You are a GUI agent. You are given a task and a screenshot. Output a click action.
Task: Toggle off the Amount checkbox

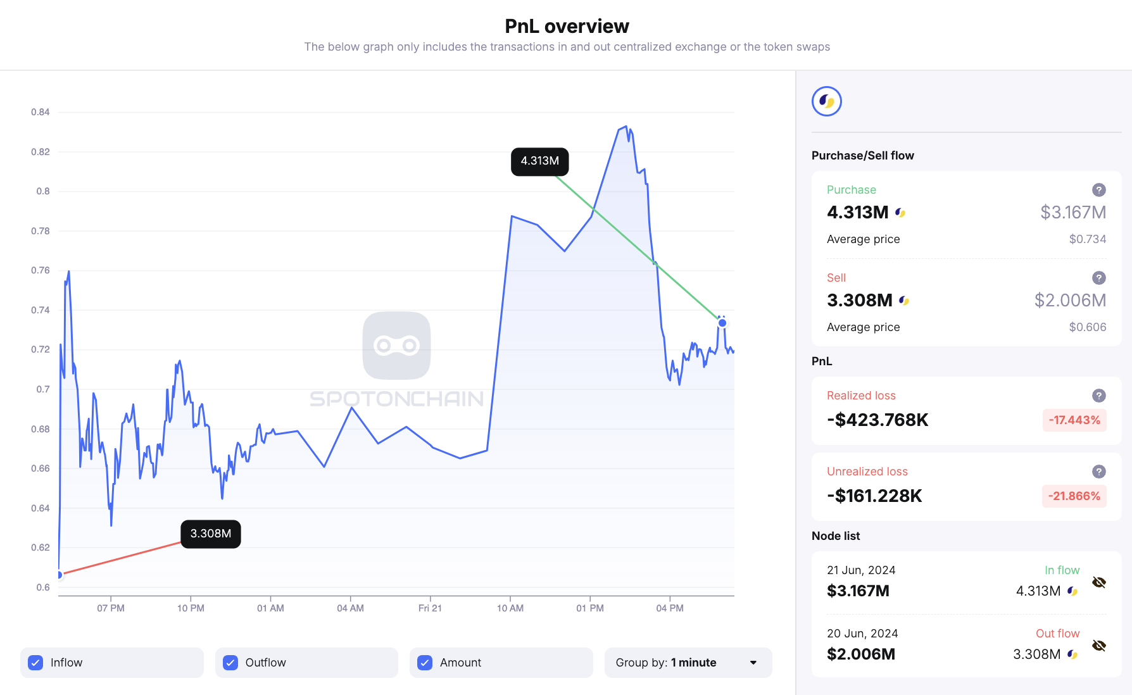[x=425, y=663]
